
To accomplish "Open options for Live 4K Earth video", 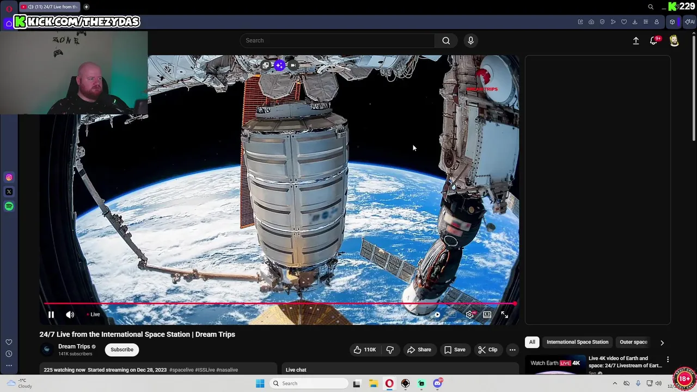I will click(668, 360).
